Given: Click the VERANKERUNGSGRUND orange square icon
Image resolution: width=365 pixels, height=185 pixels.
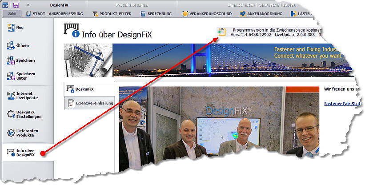Looking at the screenshot, I should [x=185, y=14].
